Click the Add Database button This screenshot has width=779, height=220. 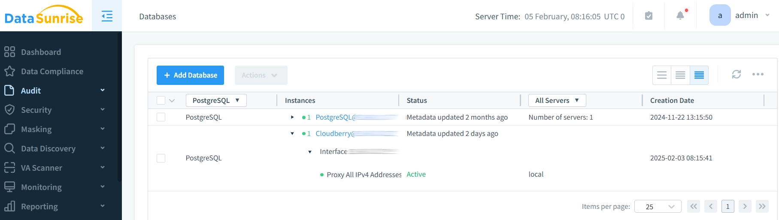190,75
